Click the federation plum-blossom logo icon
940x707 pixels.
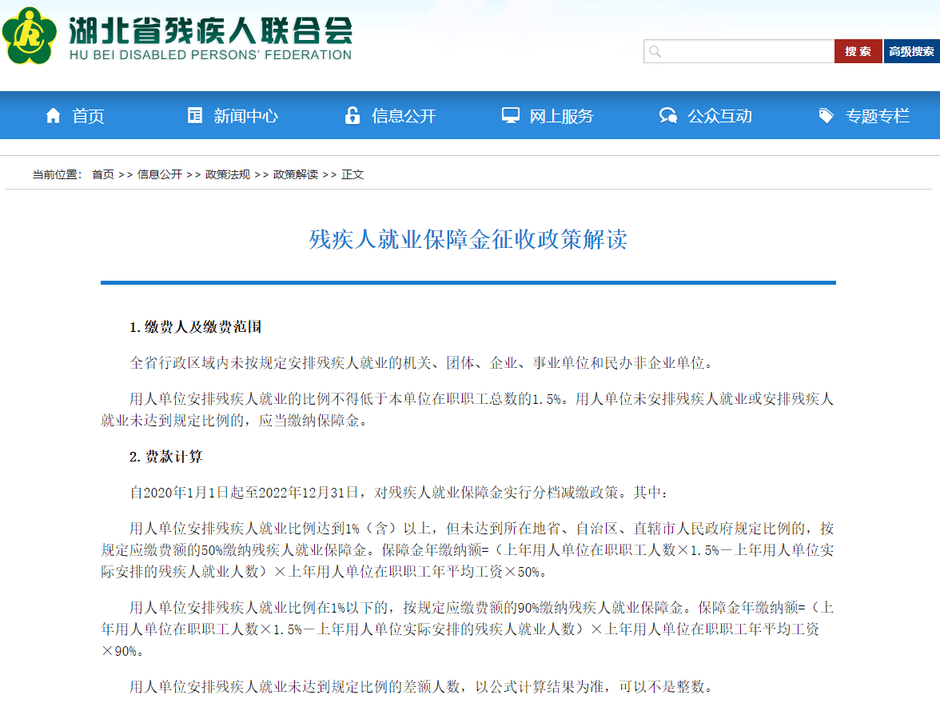[29, 36]
